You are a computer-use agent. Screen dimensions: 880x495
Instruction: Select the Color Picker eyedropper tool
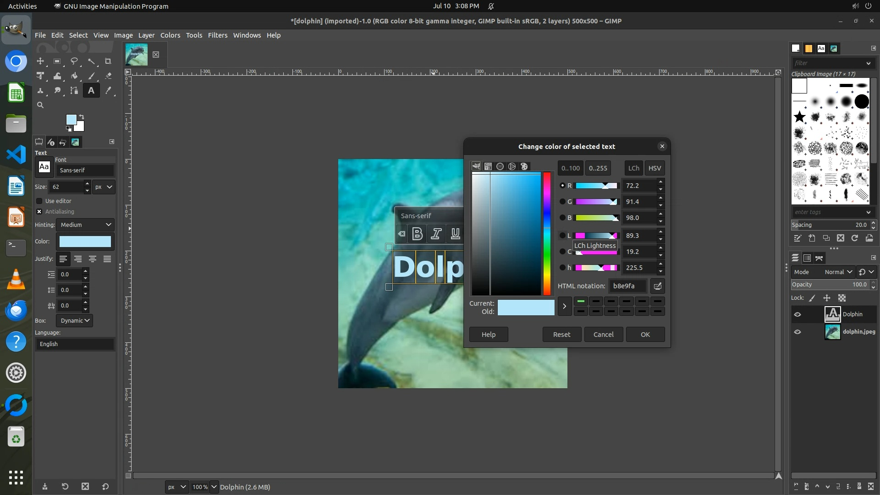tap(108, 91)
